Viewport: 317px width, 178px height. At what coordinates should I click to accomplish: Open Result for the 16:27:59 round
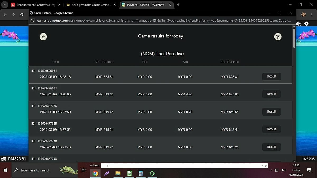271,112
